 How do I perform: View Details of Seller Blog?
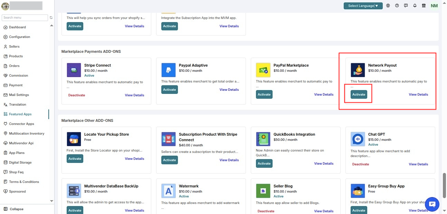click(324, 211)
